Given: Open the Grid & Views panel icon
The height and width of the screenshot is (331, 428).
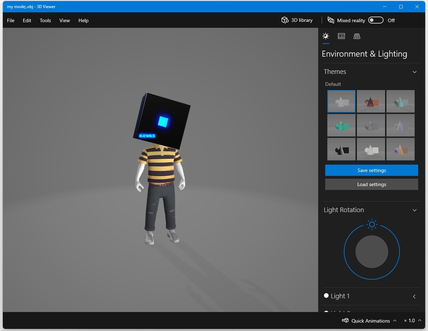Looking at the screenshot, I should [357, 36].
